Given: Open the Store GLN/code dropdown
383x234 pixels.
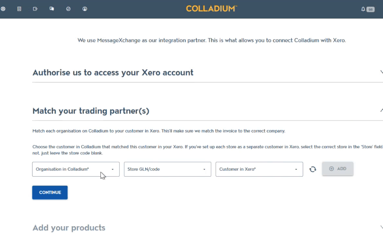Looking at the screenshot, I should (167, 169).
